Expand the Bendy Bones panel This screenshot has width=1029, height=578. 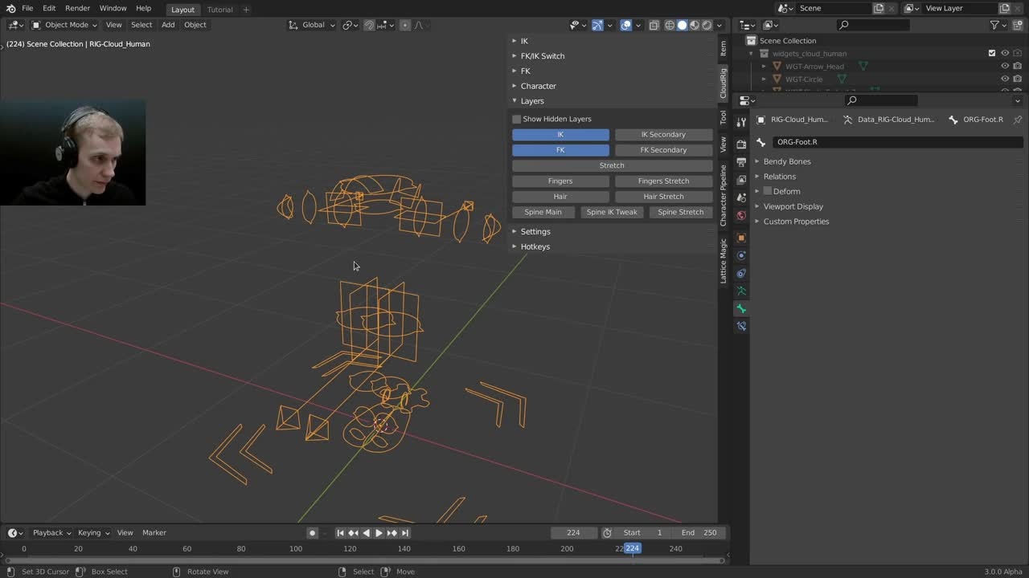pos(786,161)
